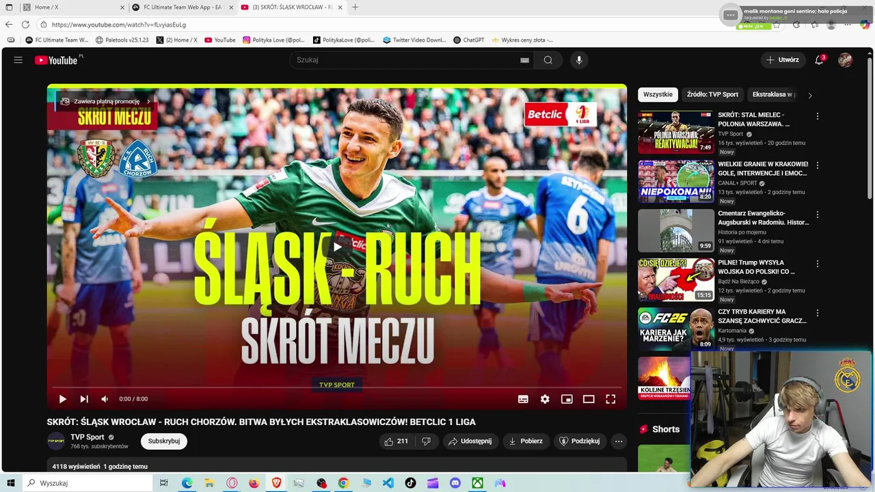Open options for 'PILNE! Trump' video
Viewport: 875px width, 492px height.
click(817, 264)
